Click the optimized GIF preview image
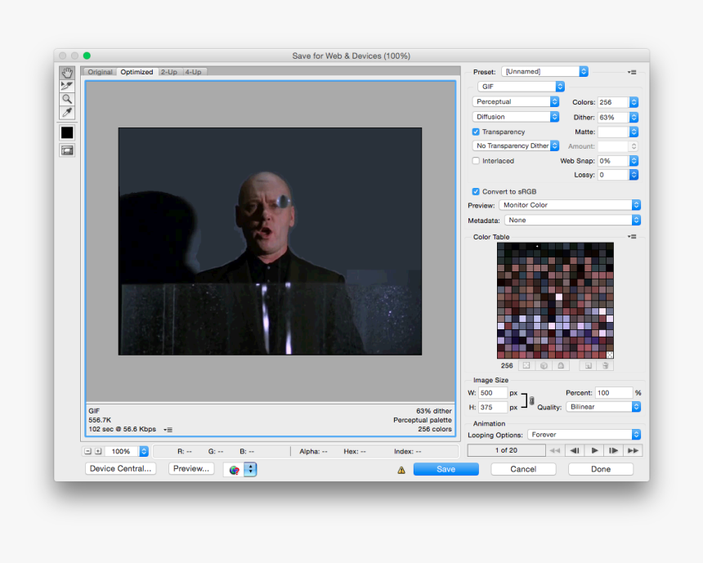This screenshot has height=563, width=703. [270, 242]
